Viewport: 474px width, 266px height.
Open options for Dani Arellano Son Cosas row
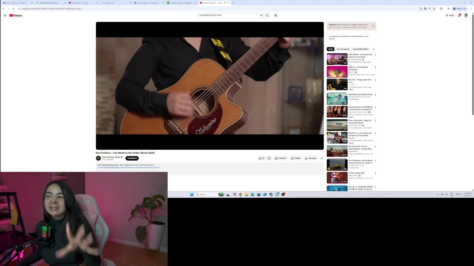(375, 55)
